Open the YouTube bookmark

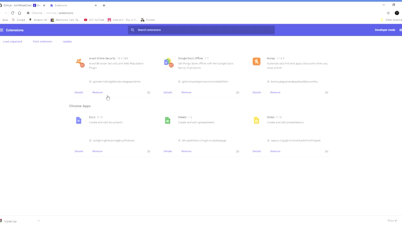coord(94,20)
